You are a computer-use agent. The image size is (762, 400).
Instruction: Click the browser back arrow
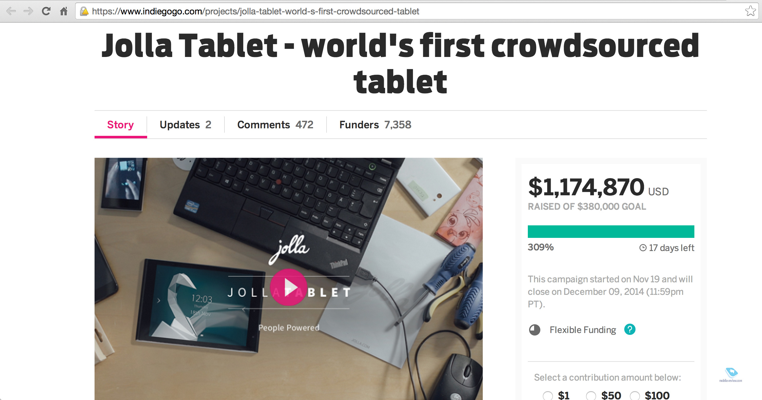pos(11,11)
